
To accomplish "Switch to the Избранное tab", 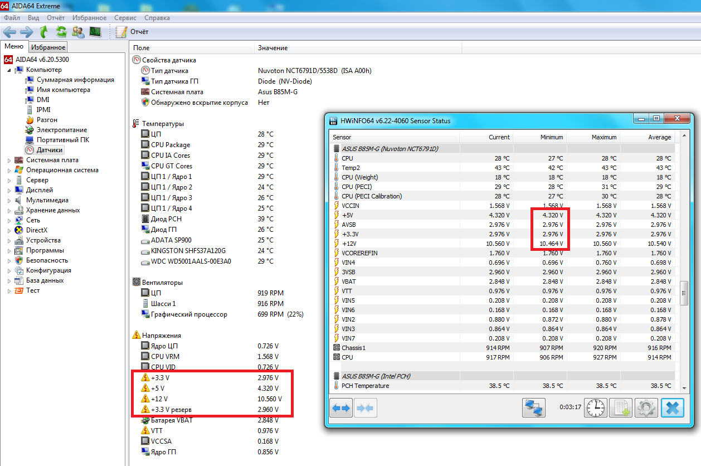I will (x=48, y=47).
